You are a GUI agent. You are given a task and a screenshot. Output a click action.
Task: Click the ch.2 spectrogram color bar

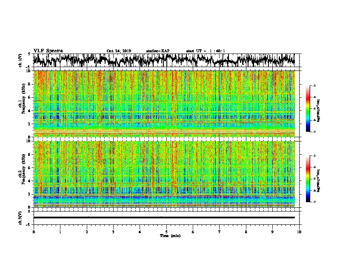point(308,179)
